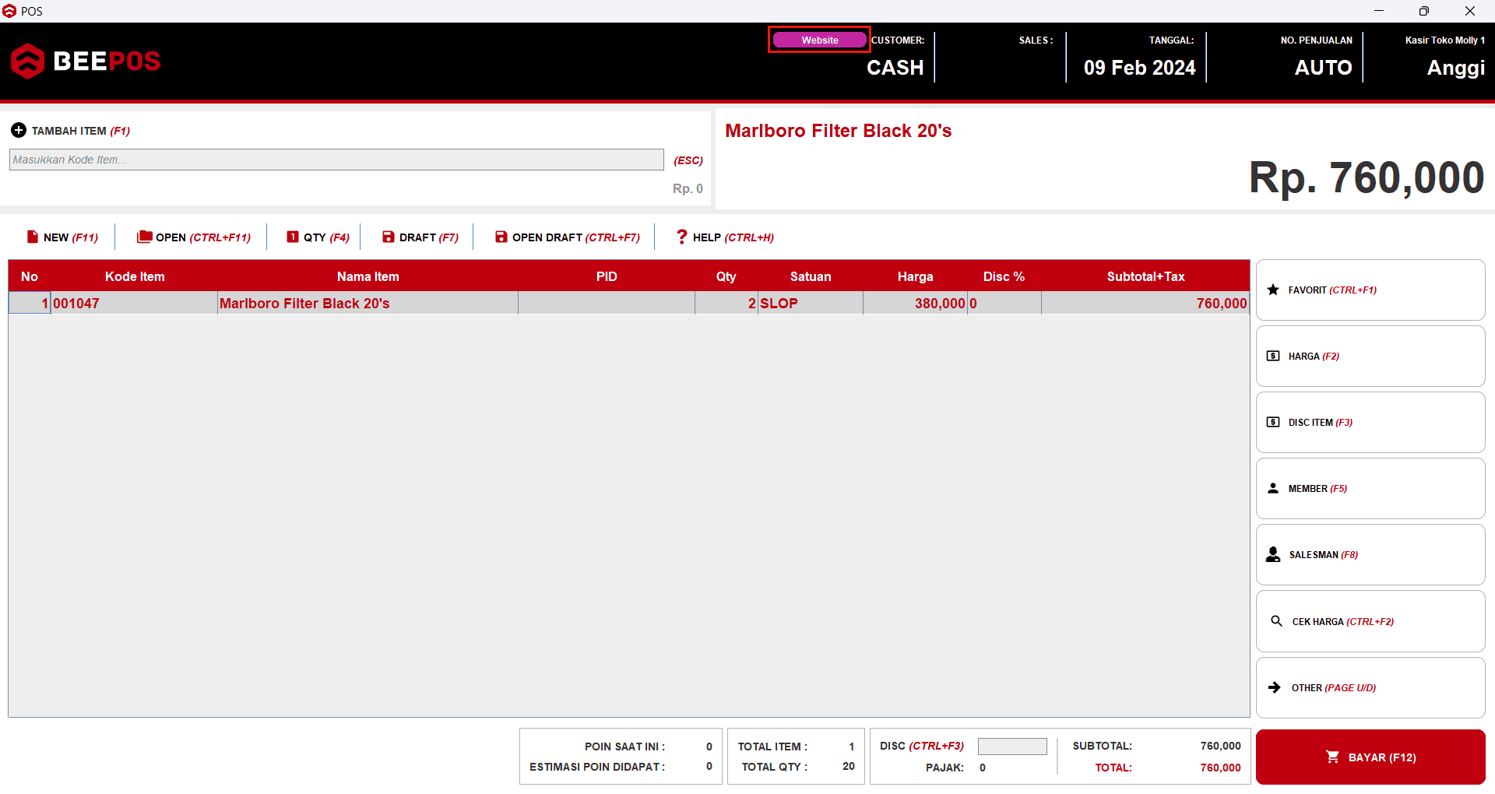The image size is (1495, 794).
Task: Click the Satuan column header
Action: (811, 276)
